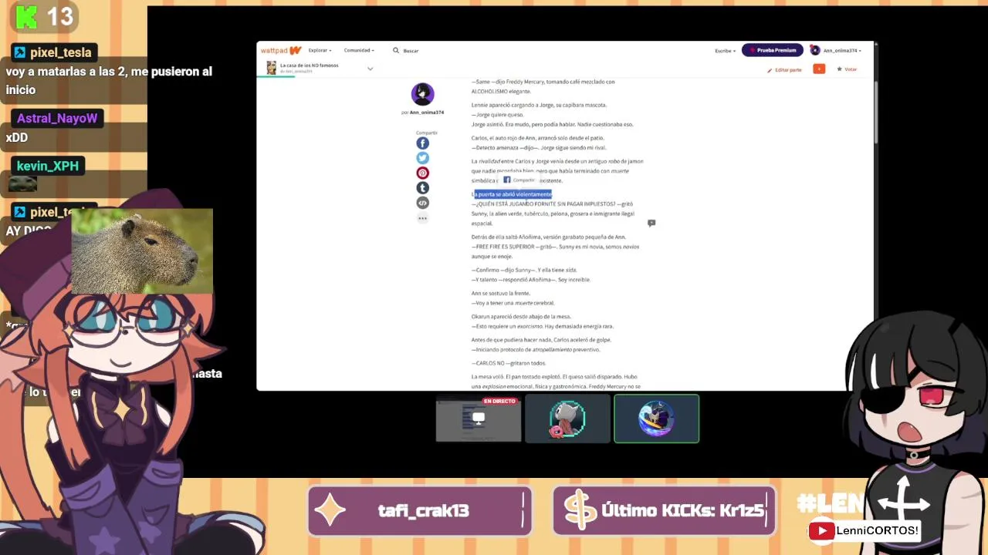Click the capybara image in chat overlay

pyautogui.click(x=142, y=251)
